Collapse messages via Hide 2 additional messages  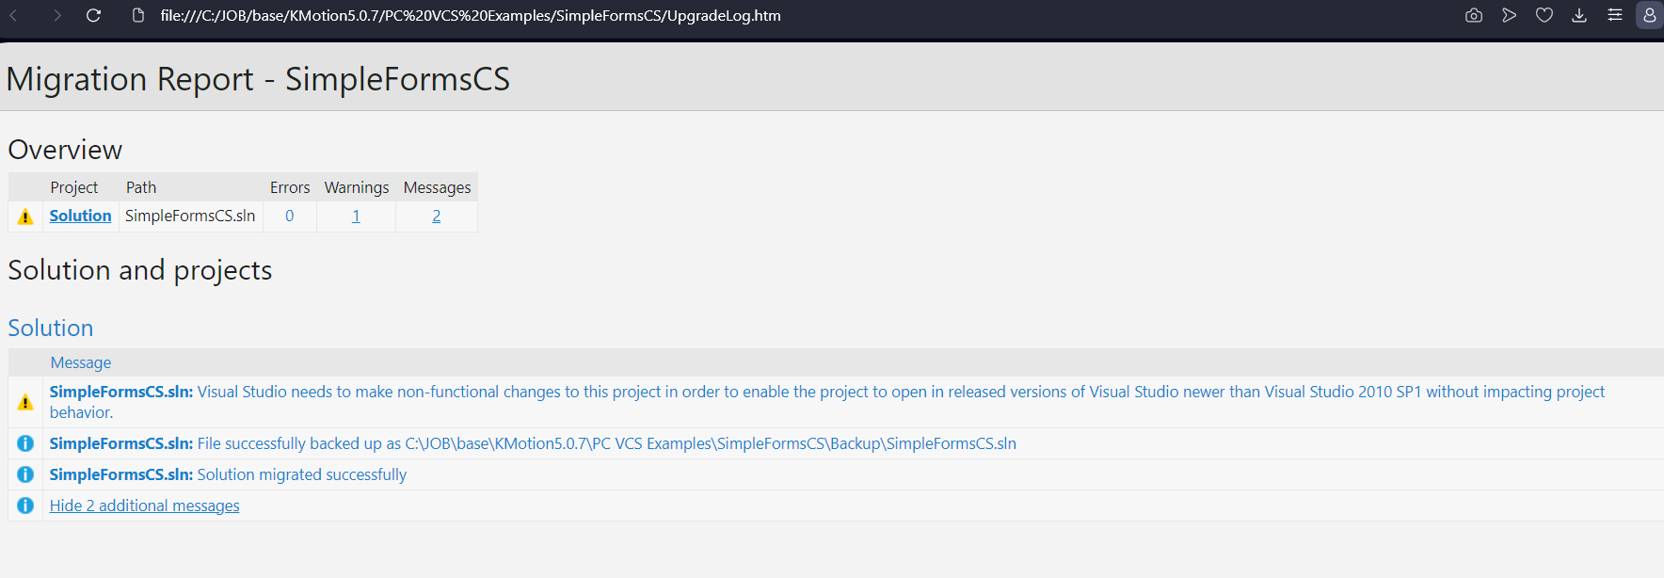pyautogui.click(x=144, y=506)
